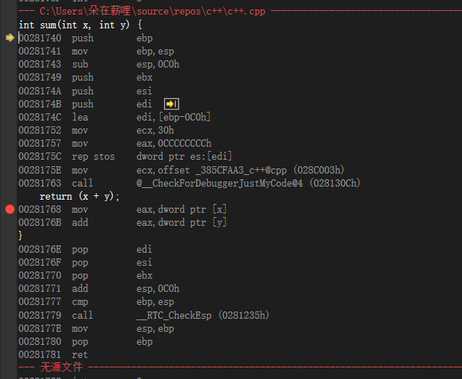Click the red breakpoint marker in the margin
462x379 pixels.
[x=9, y=209]
